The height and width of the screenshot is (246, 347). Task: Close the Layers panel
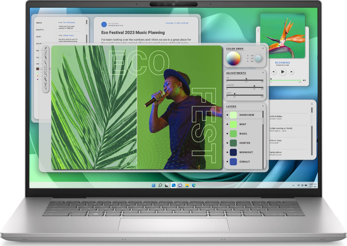(263, 106)
